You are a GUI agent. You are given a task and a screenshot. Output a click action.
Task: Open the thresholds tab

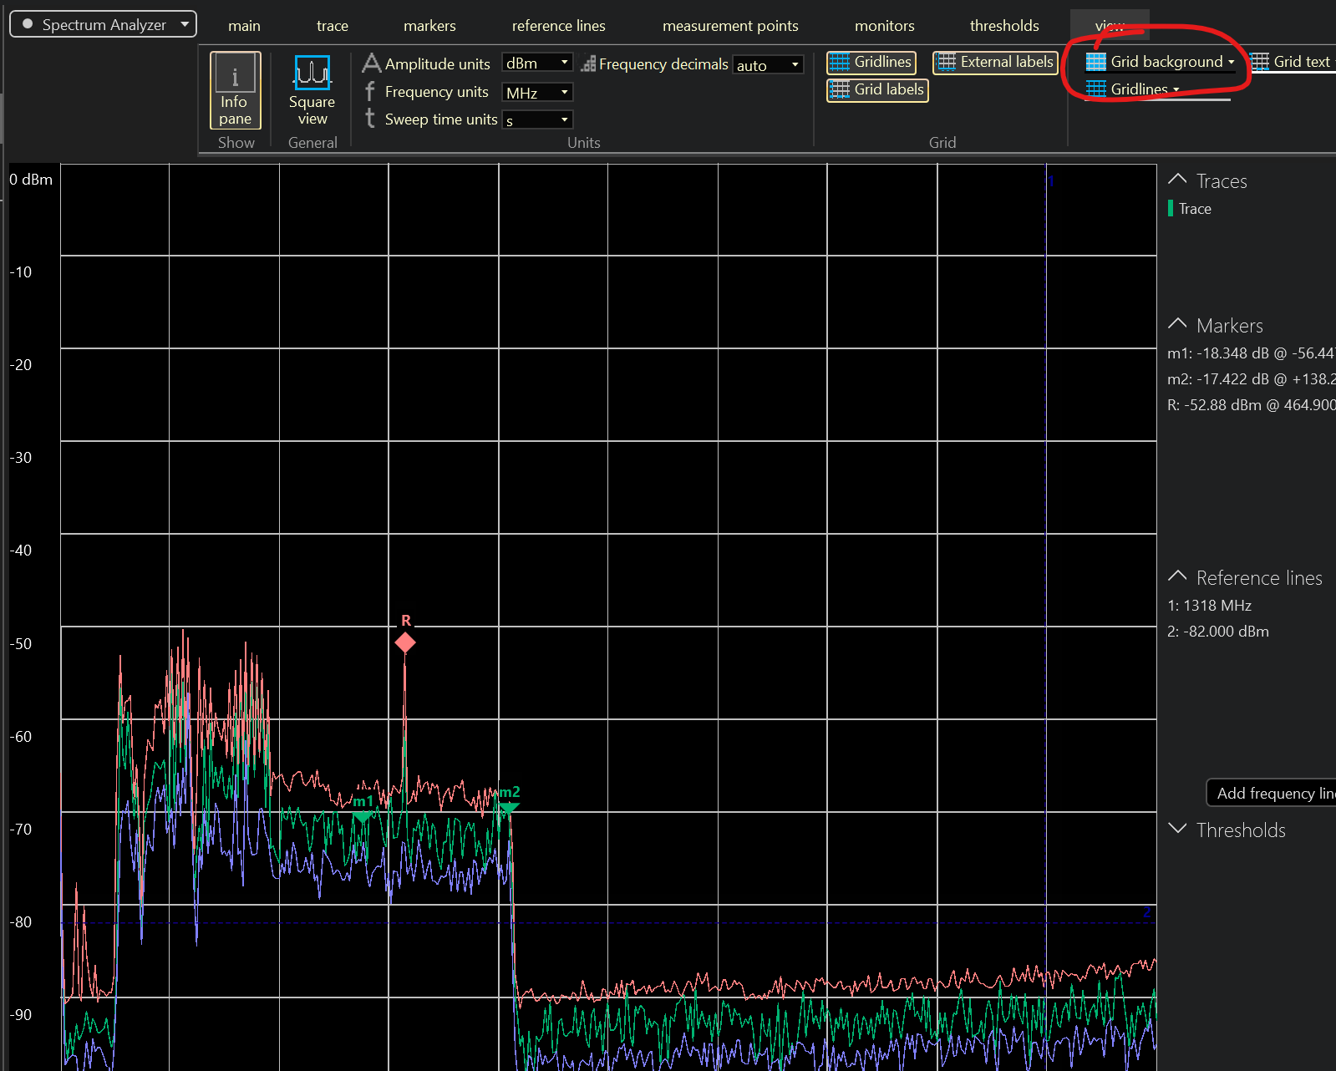(1004, 26)
